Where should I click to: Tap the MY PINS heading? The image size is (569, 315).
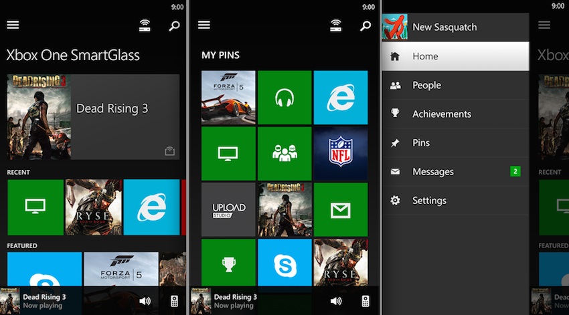(x=220, y=55)
